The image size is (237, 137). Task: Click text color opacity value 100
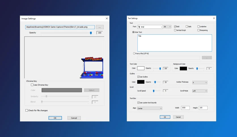click(166, 68)
